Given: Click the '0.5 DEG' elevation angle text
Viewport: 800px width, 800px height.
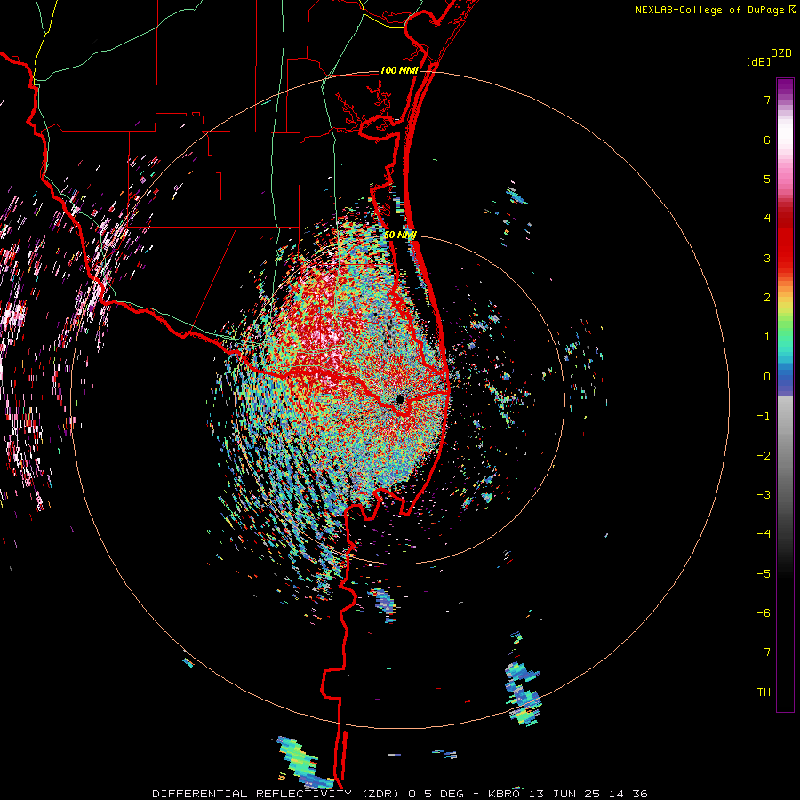Looking at the screenshot, I should 436,794.
